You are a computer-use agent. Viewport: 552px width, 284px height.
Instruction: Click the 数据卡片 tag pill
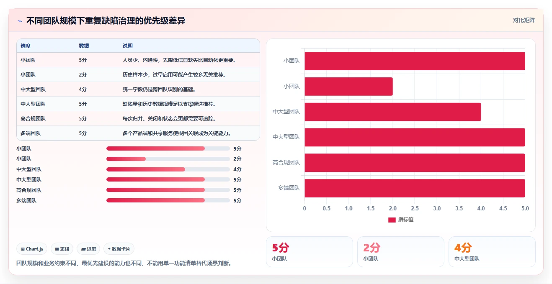pyautogui.click(x=119, y=249)
